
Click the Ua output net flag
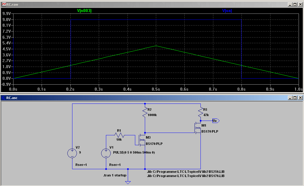[216, 121]
